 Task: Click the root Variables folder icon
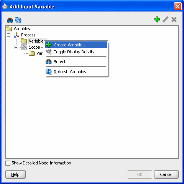pyautogui.click(x=9, y=29)
